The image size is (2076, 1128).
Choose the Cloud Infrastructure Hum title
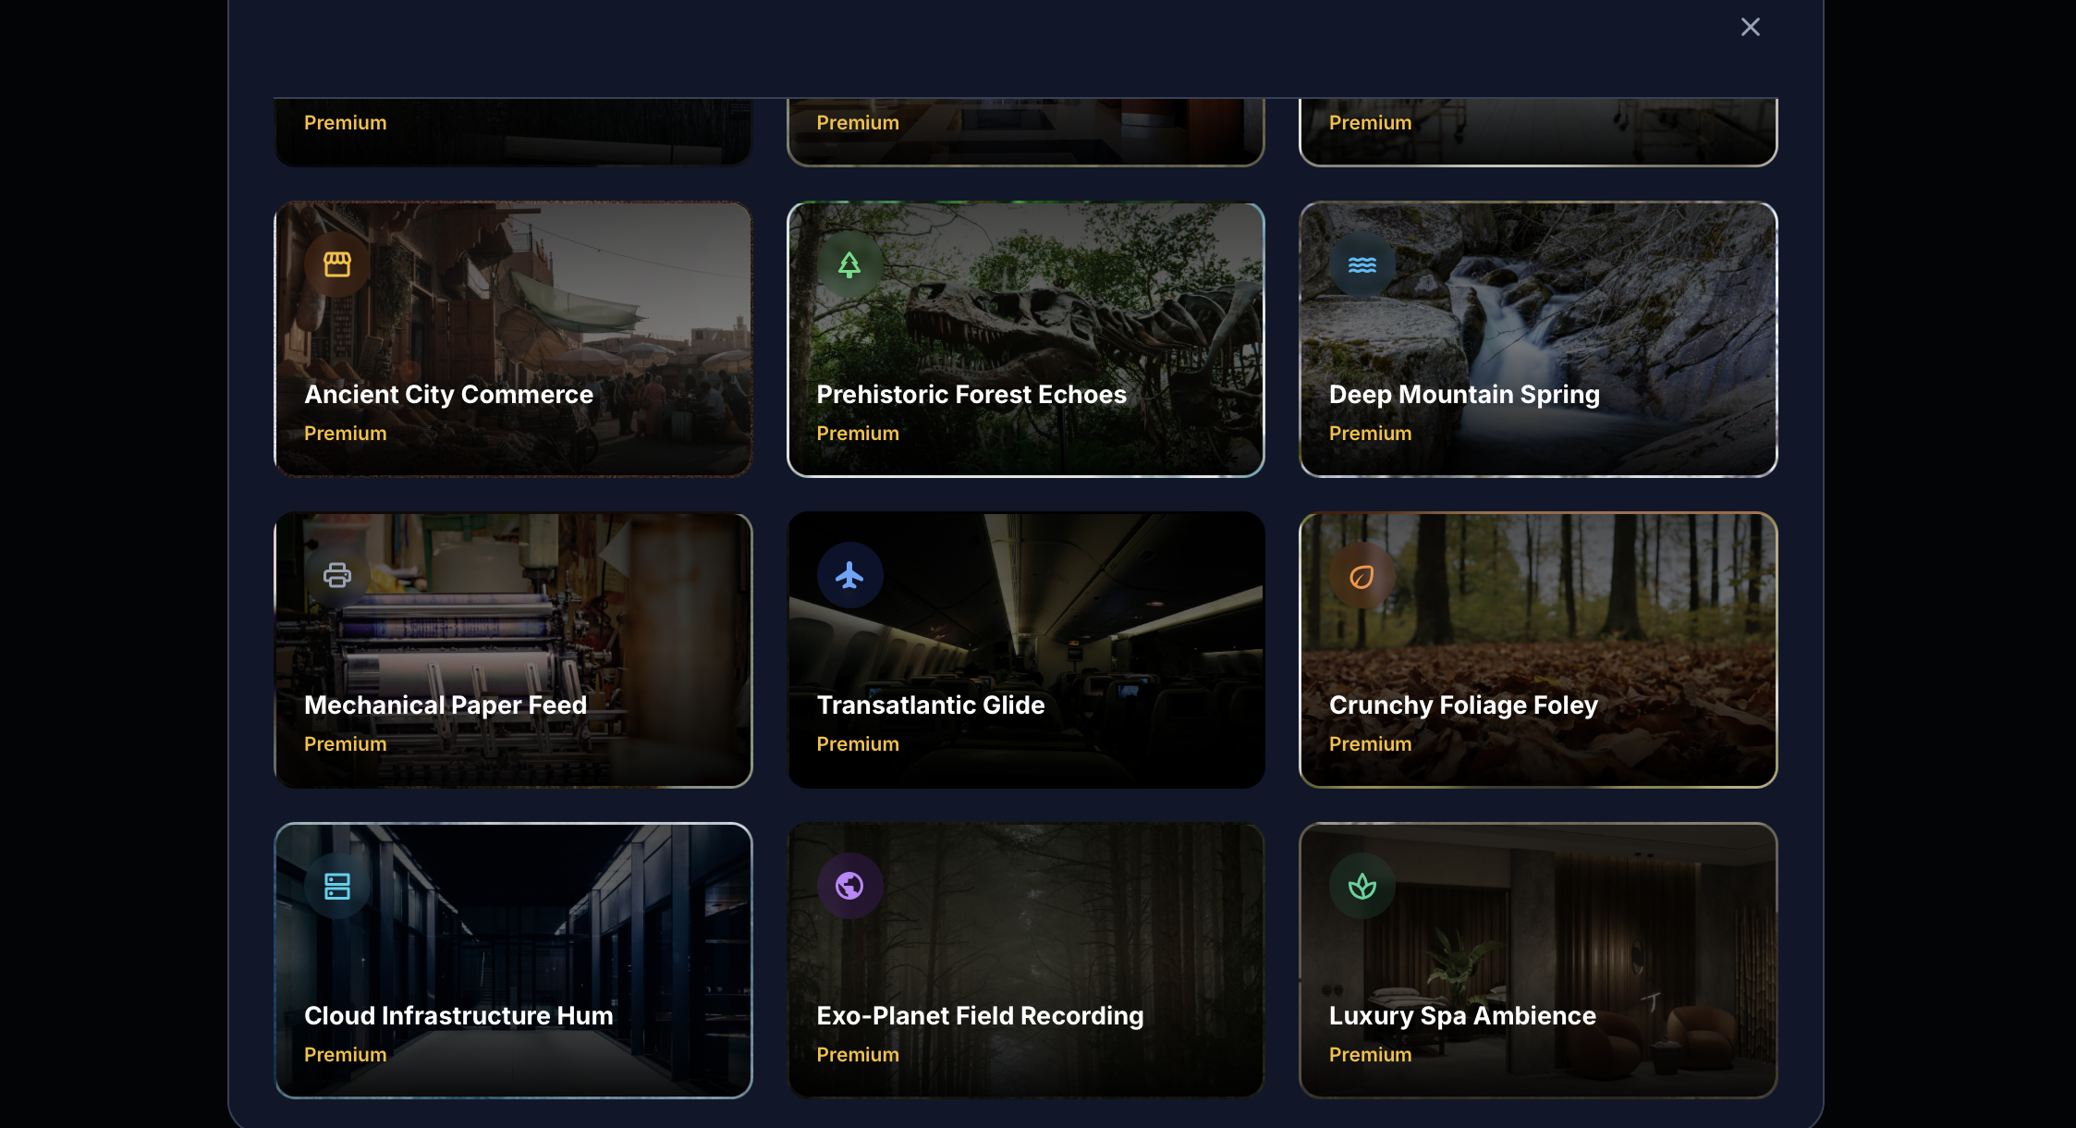click(x=458, y=1015)
